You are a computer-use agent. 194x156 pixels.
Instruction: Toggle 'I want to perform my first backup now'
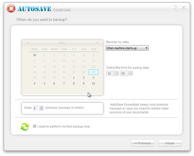(34, 126)
